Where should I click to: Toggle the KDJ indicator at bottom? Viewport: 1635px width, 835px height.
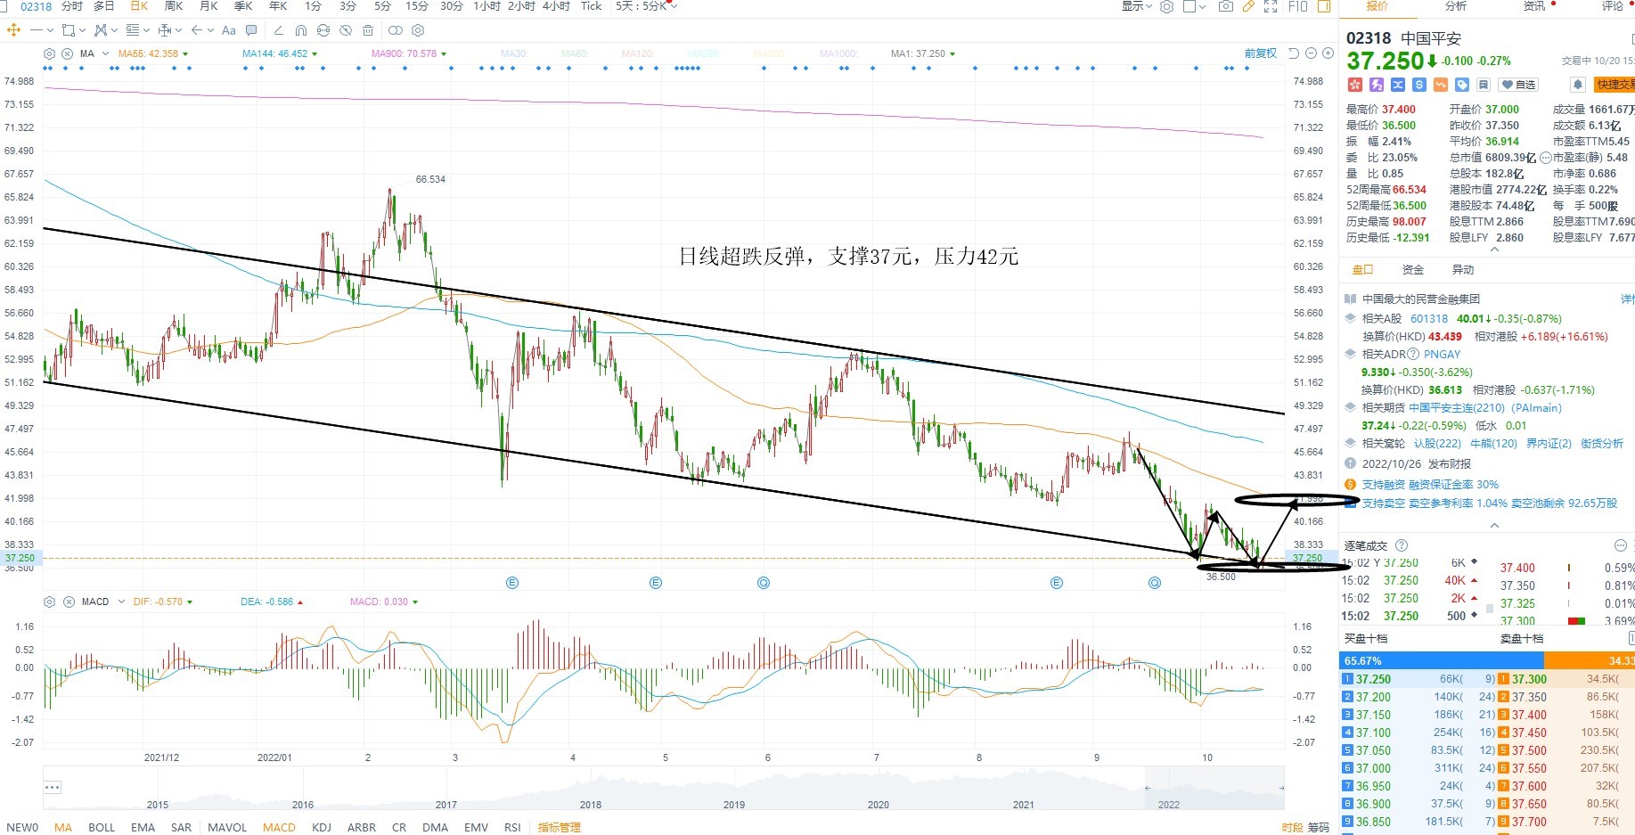point(322,827)
